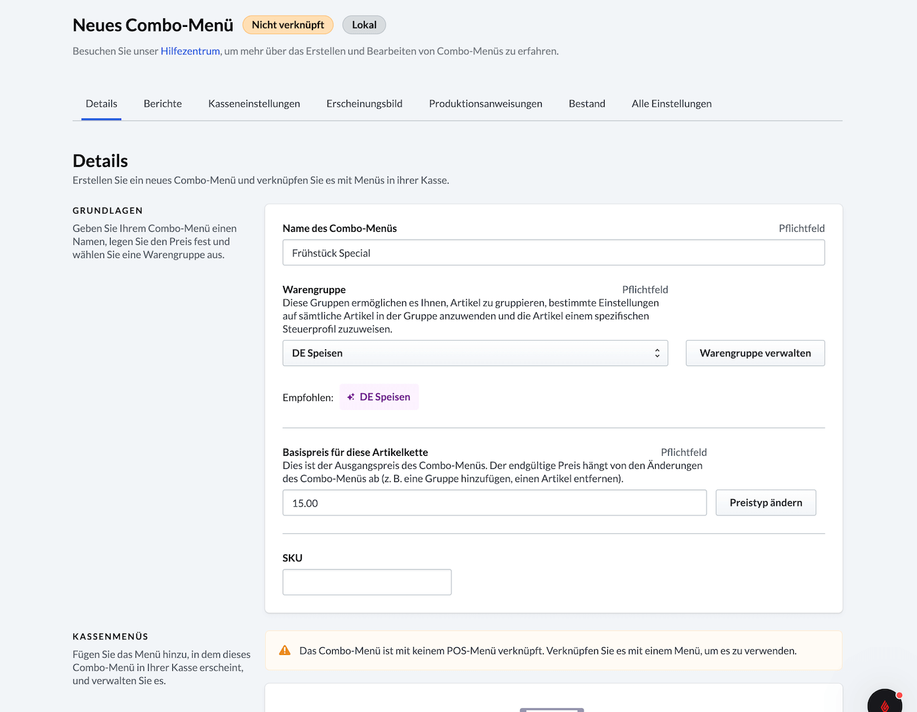Click the Basispreis field showing 15.00

[x=495, y=503]
